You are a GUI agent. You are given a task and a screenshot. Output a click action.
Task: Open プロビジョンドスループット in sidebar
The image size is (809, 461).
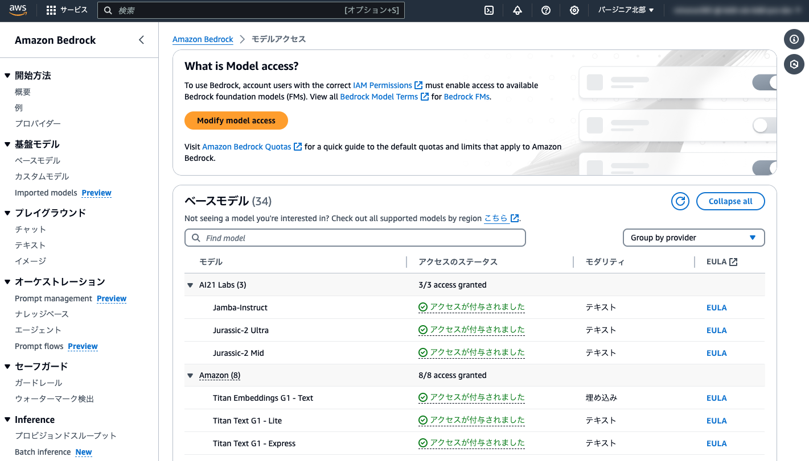(65, 436)
